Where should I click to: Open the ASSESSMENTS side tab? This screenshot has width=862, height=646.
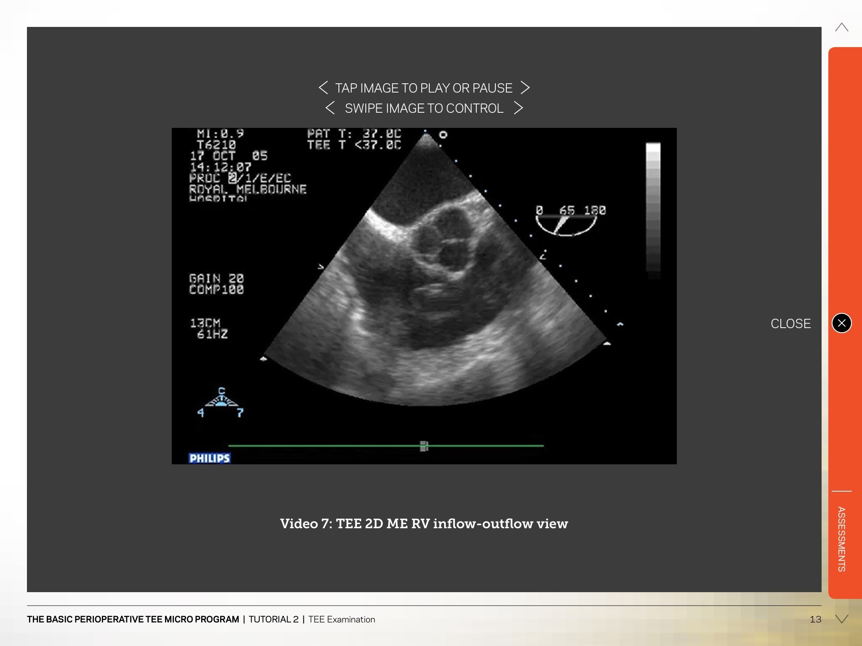click(x=841, y=539)
